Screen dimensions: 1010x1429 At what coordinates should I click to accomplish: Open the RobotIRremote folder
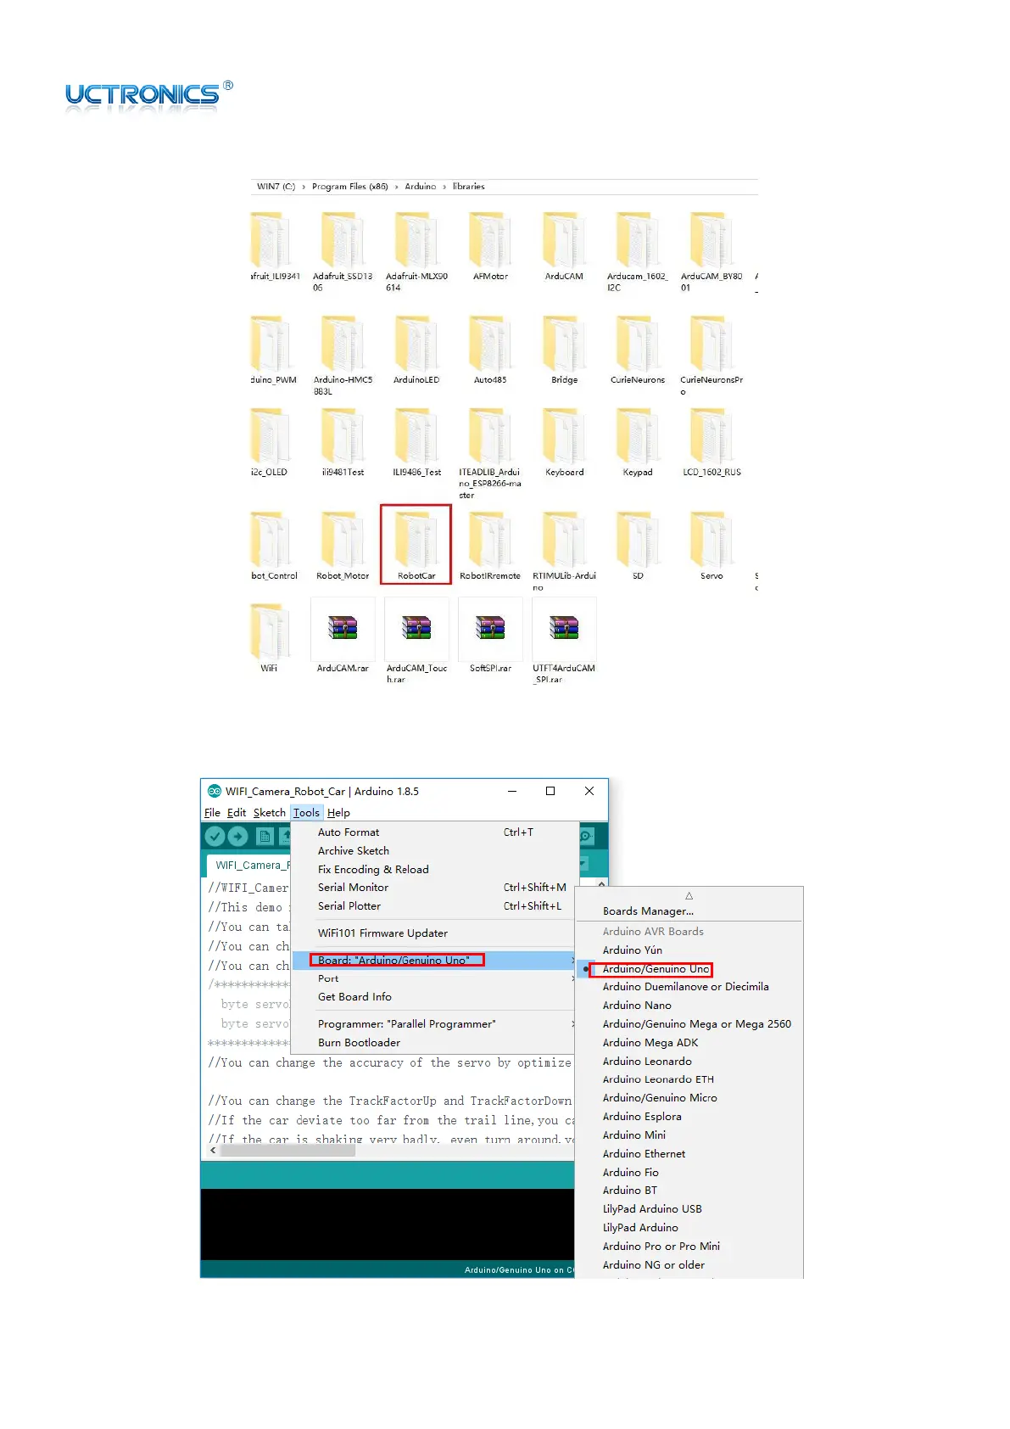click(490, 545)
